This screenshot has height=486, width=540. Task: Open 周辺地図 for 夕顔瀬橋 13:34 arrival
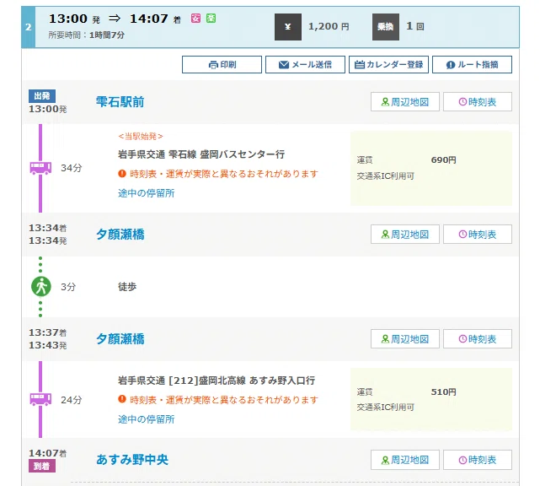[x=405, y=235]
